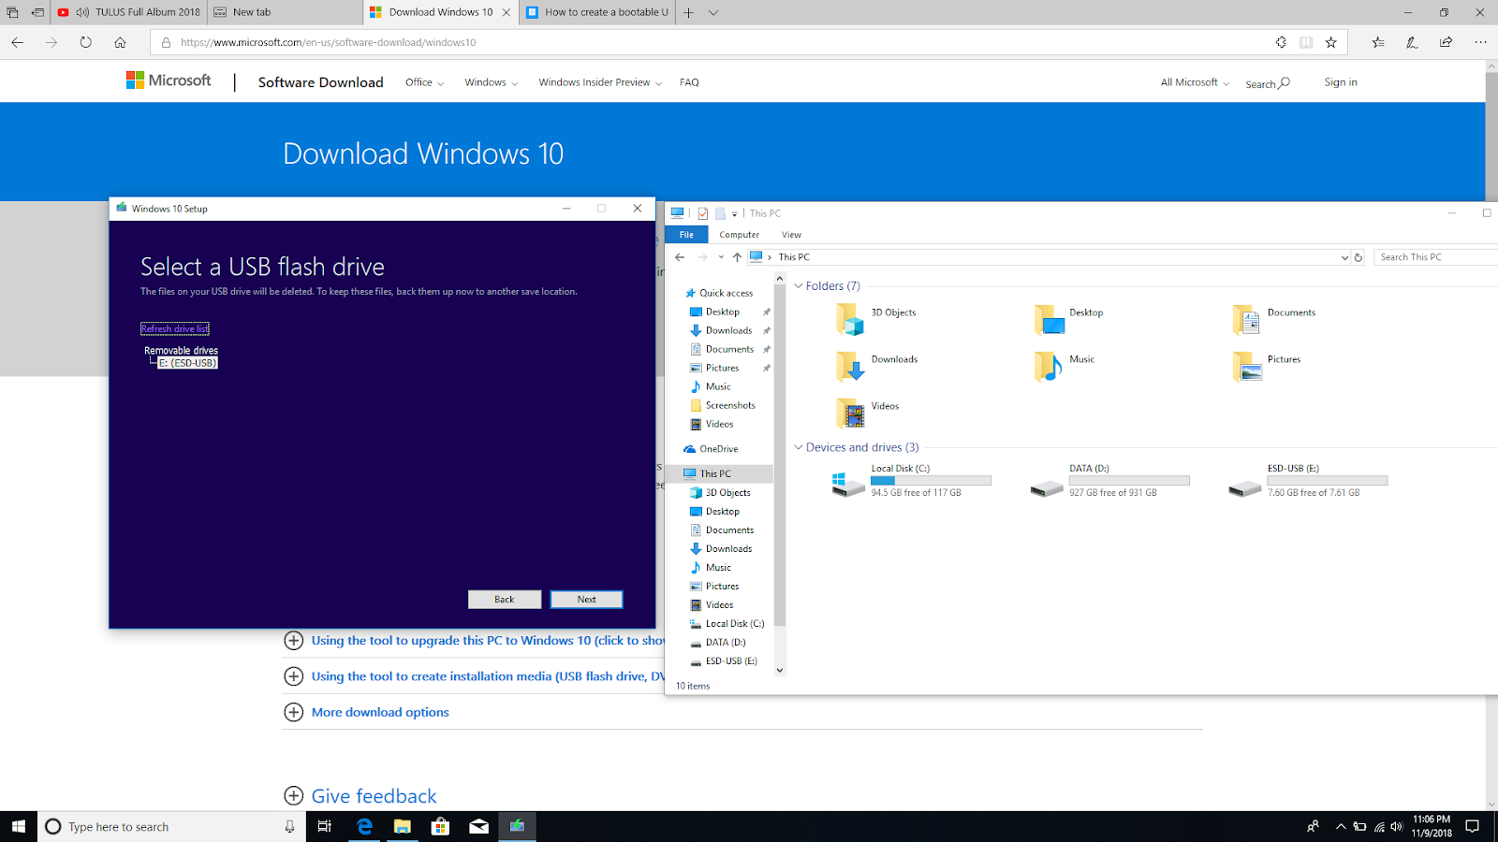Unpin Documents from Quick access

[766, 349]
